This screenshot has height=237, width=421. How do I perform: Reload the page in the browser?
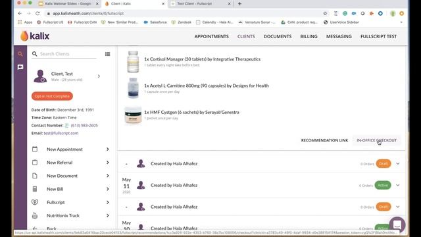[x=37, y=13]
